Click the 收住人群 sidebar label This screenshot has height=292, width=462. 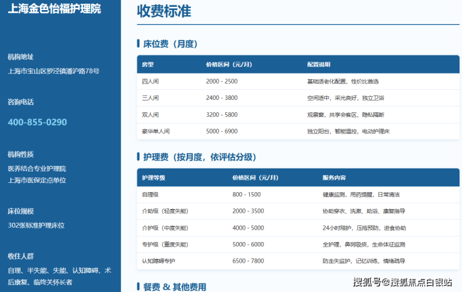coord(21,256)
